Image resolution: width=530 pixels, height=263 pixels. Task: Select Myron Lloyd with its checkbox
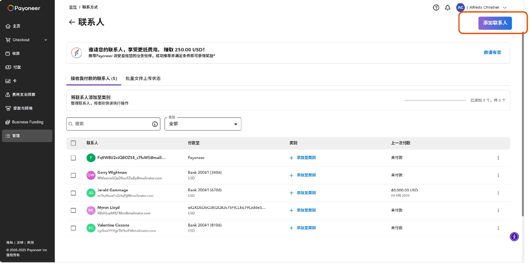pos(73,211)
